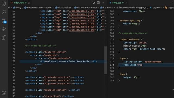
Task: Close the style.css tab
Action: 126,3
